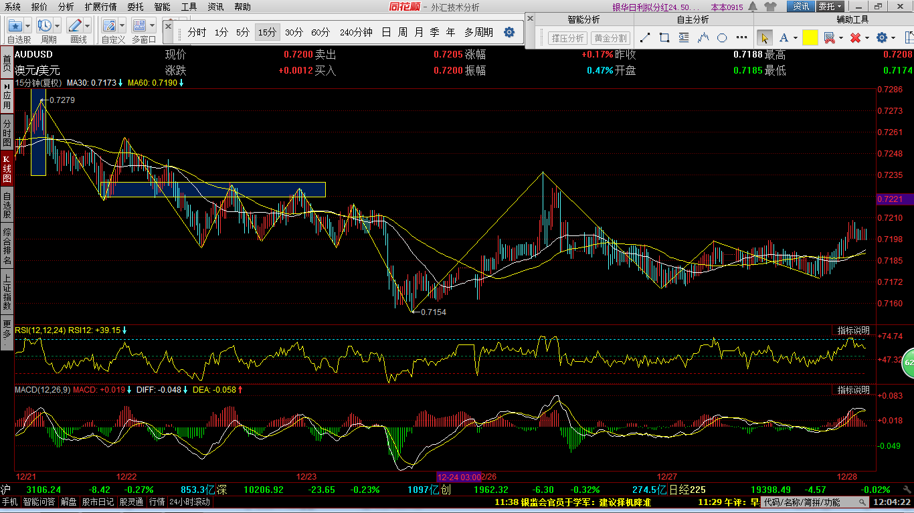Click the red X delete tool

tap(854, 37)
